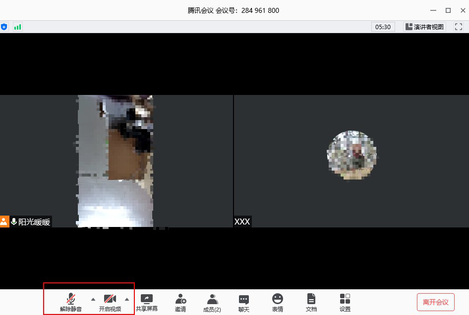Select 阳光暖暖 participant video tile
Screen dimensions: 469x315
point(117,161)
